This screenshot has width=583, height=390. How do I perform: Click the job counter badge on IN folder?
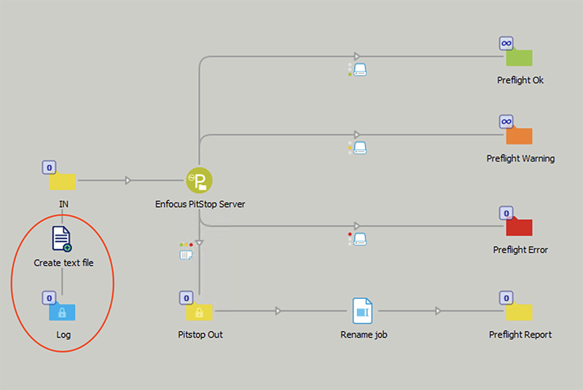point(49,167)
